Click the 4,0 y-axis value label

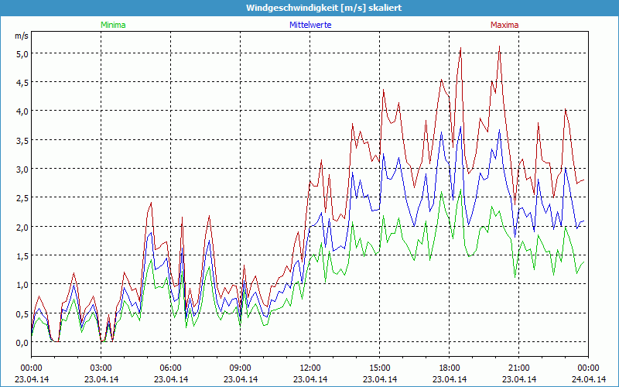[21, 111]
